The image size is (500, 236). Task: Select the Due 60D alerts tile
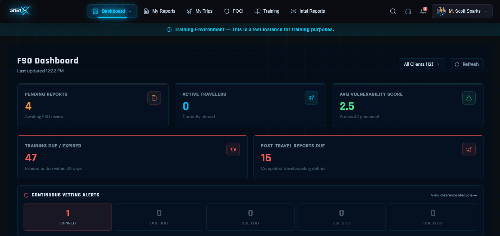[250, 217]
